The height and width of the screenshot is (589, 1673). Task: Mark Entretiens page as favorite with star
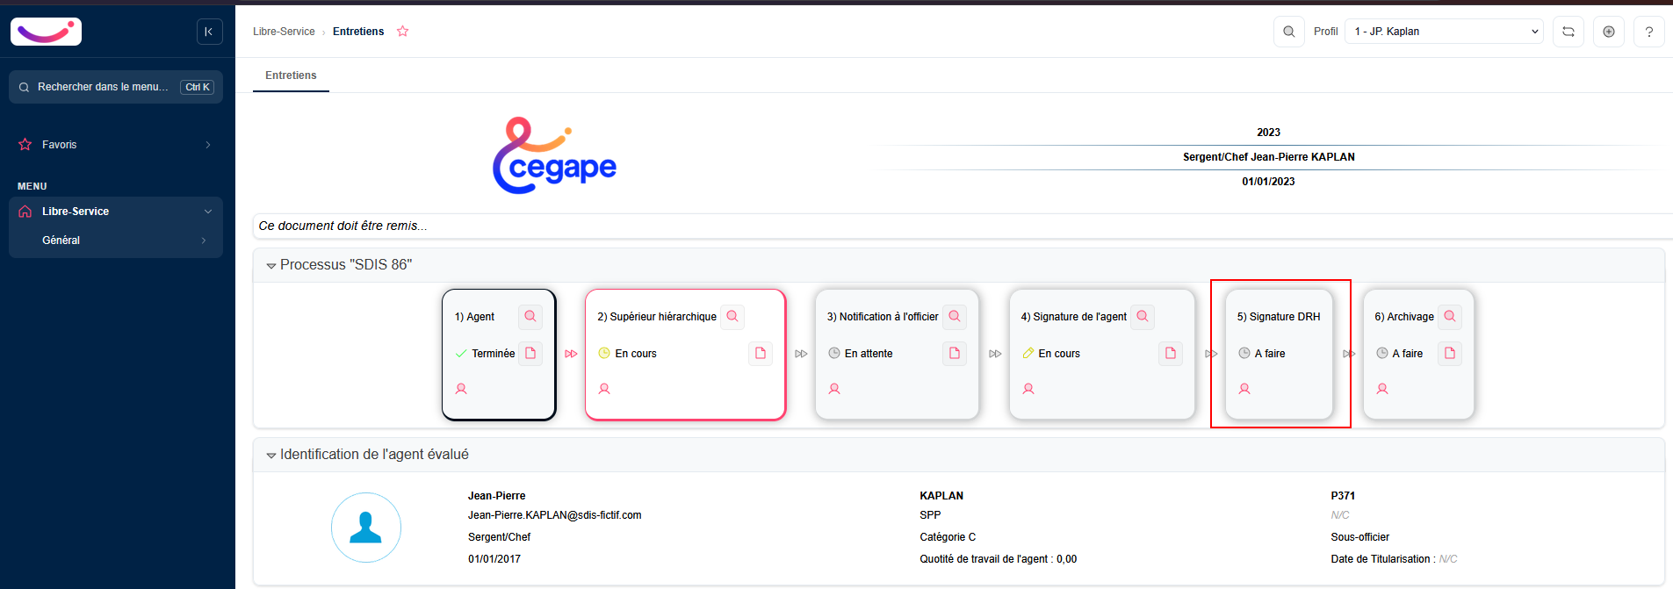[403, 32]
